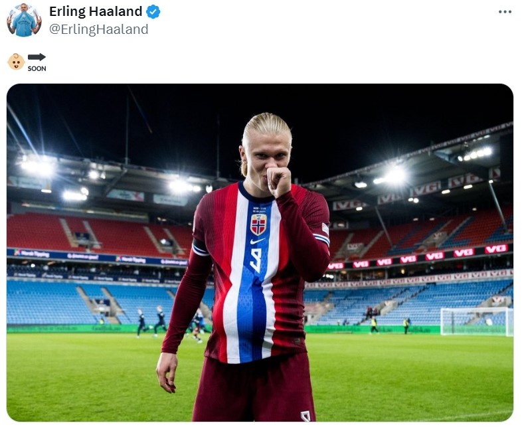This screenshot has height=427, width=522.
Task: Click the player's fist covering his mouth
Action: coord(279,181)
